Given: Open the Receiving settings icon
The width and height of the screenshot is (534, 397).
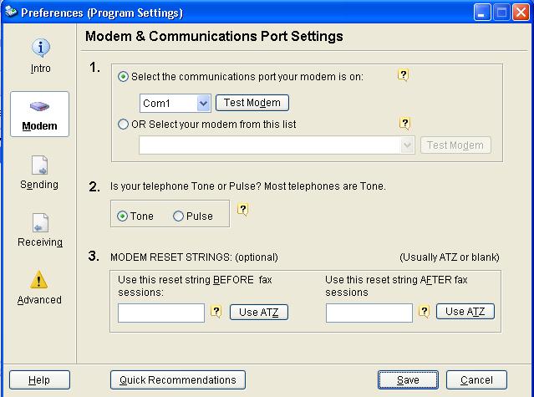Looking at the screenshot, I should 40,223.
